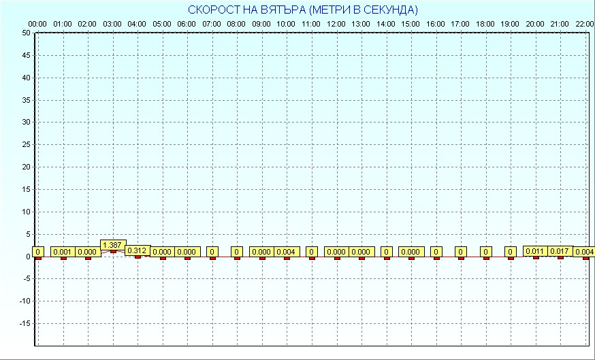Screen dimensions: 595x360
Task: Select the 12:00 time axis label
Action: point(336,24)
